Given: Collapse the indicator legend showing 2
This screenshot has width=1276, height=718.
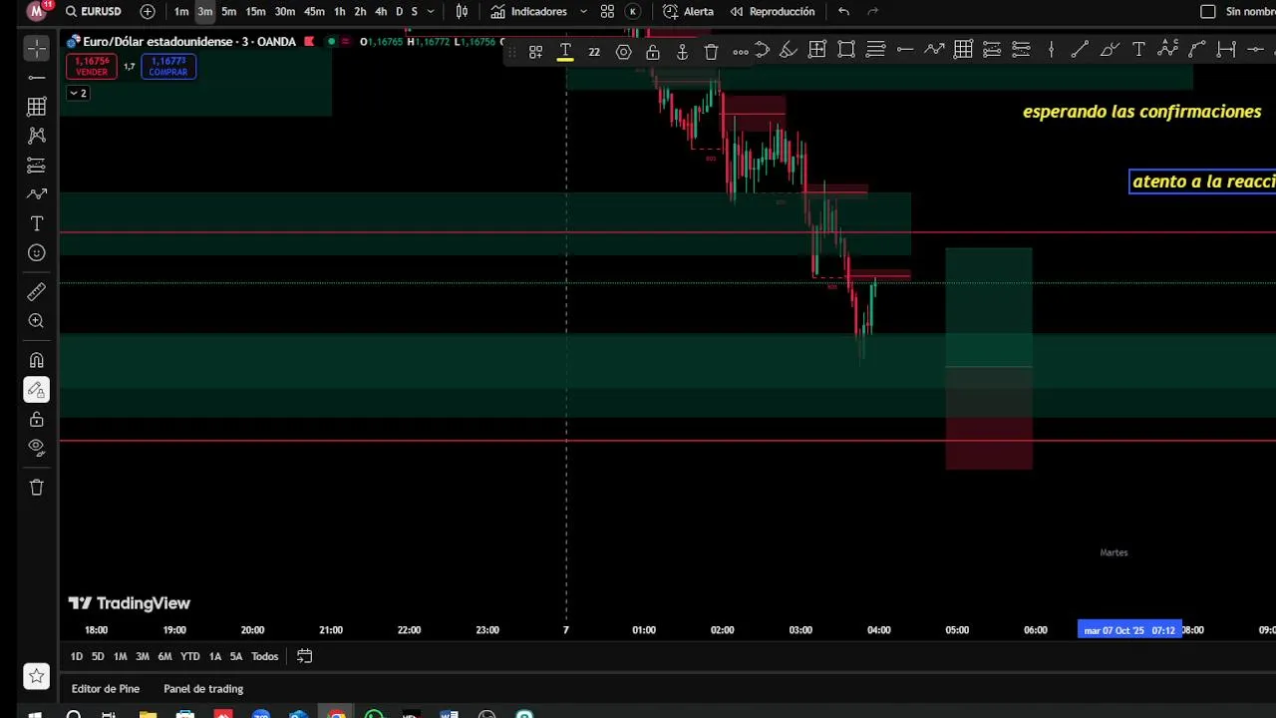Looking at the screenshot, I should click(78, 93).
